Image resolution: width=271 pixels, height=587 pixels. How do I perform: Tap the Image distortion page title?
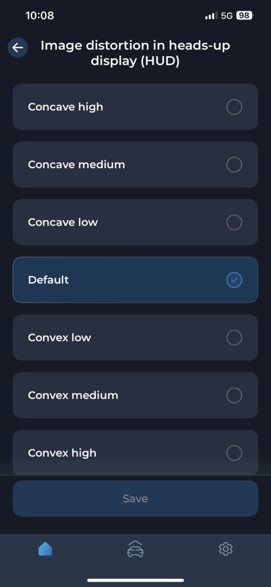(x=135, y=53)
